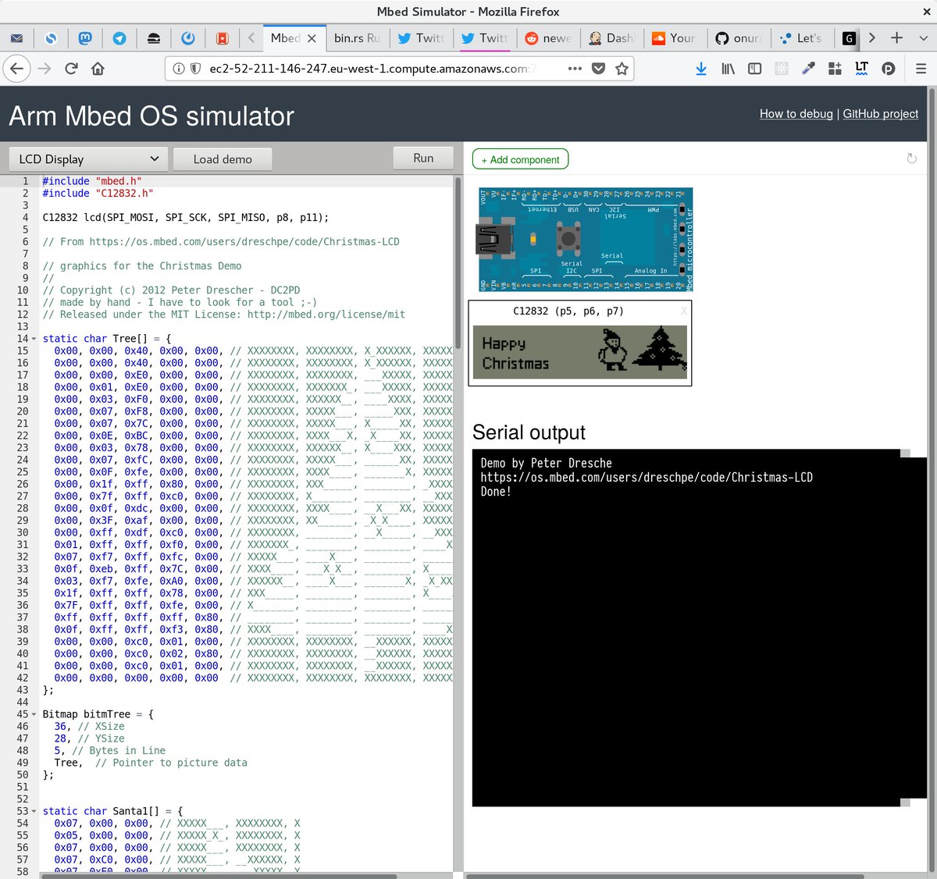Switch to the bin.rs tab

356,38
